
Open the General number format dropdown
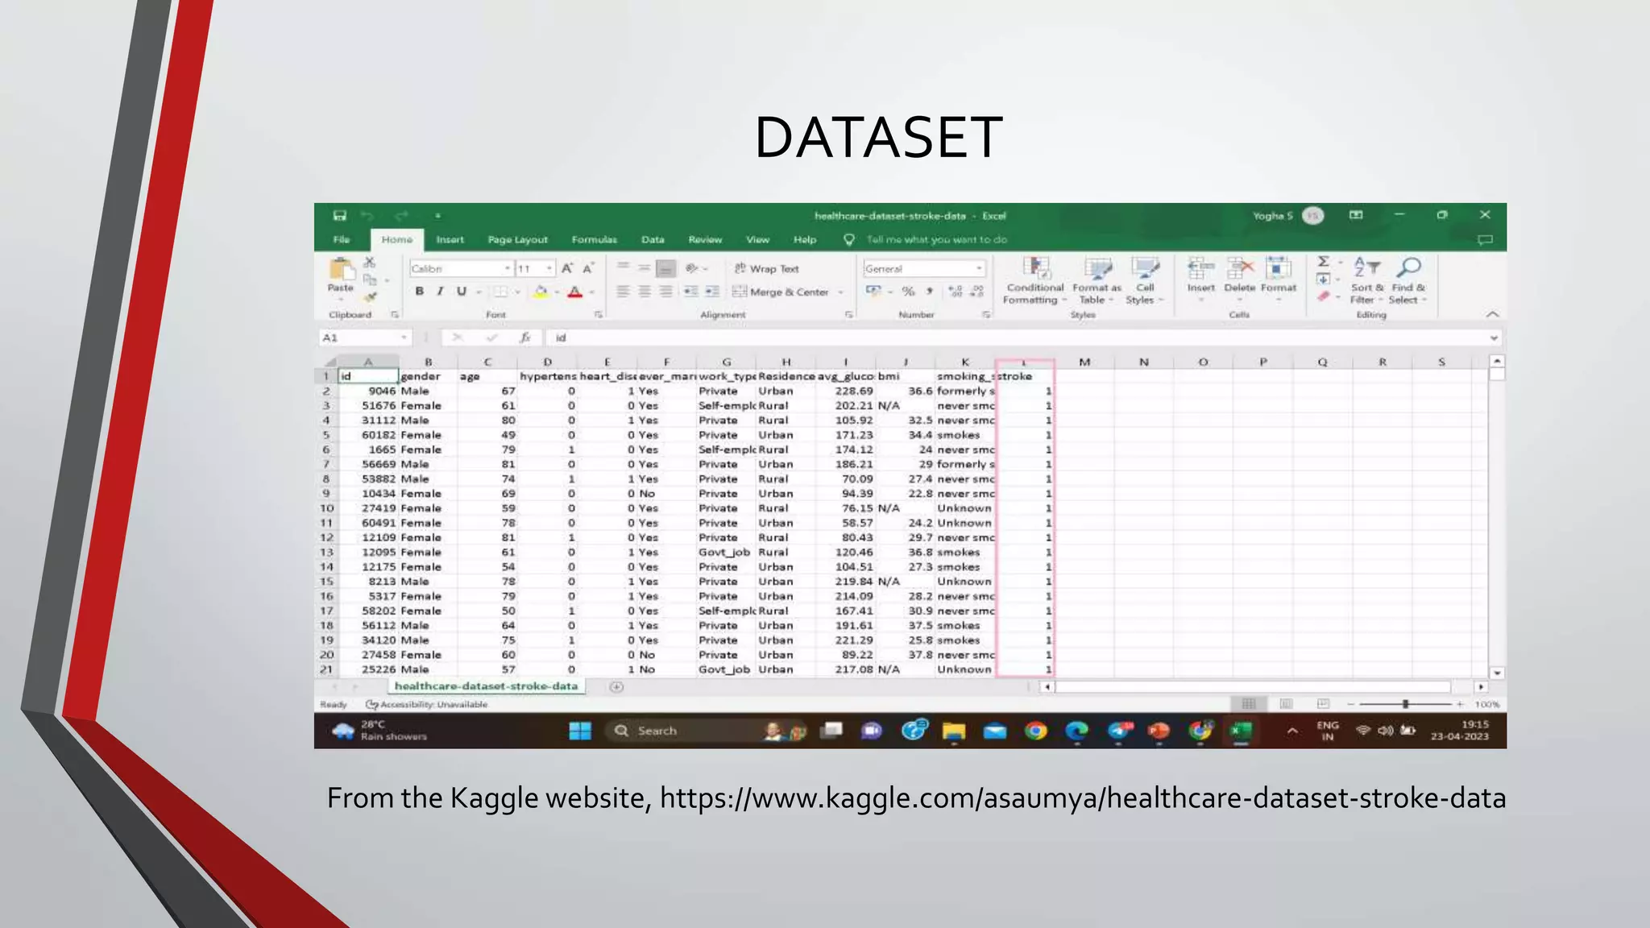(979, 268)
